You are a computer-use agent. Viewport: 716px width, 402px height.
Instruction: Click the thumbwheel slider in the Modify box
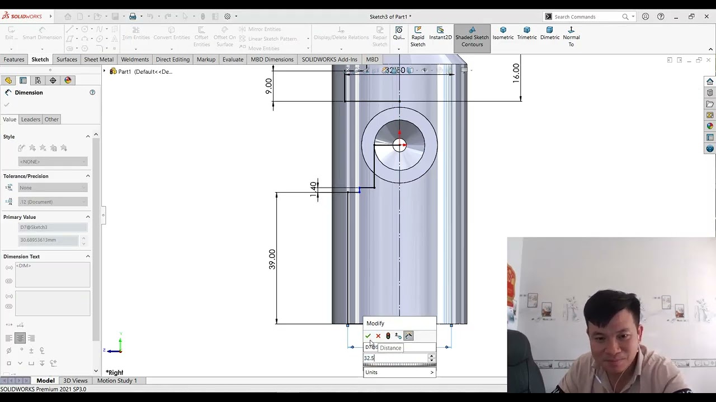point(399,365)
